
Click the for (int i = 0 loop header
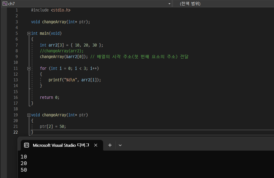[69, 68]
